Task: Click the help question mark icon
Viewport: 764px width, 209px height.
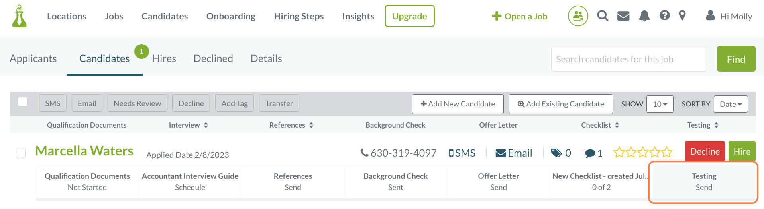Action: click(x=664, y=15)
